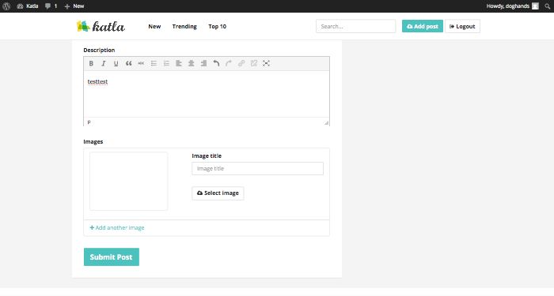Create a bulleted list in the editor
The width and height of the screenshot is (554, 296).
(154, 63)
